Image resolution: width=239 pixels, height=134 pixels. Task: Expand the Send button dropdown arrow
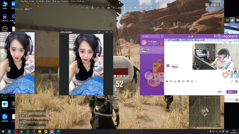[x=236, y=92]
